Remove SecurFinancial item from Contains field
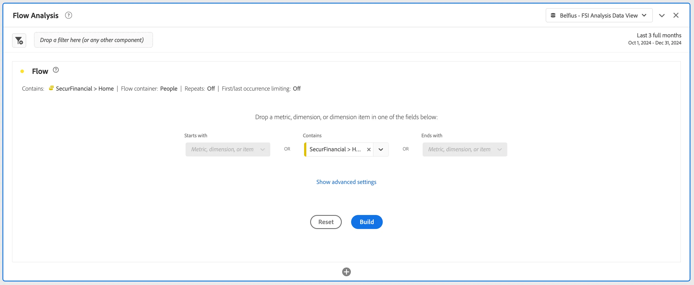The image size is (694, 285). coord(369,149)
